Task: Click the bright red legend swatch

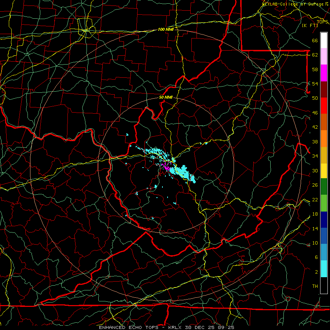Action: [324, 106]
